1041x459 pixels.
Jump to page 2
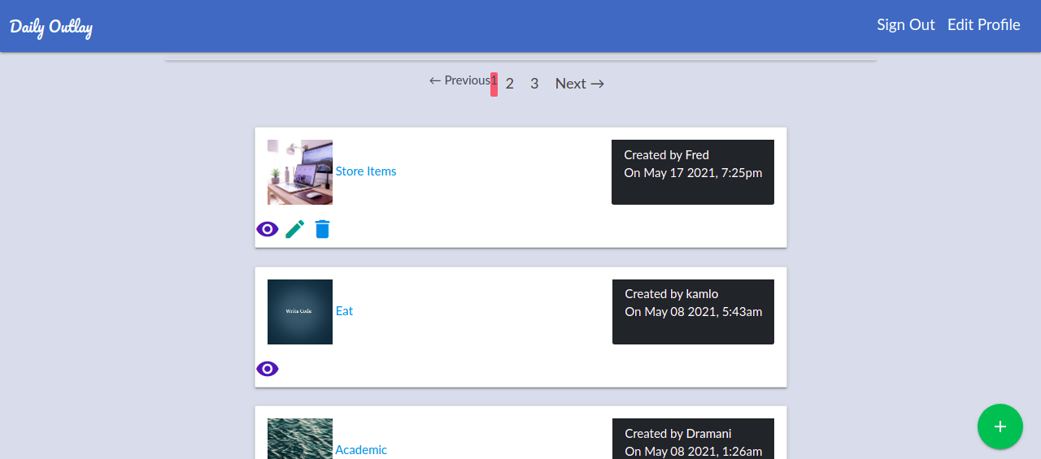tap(510, 84)
